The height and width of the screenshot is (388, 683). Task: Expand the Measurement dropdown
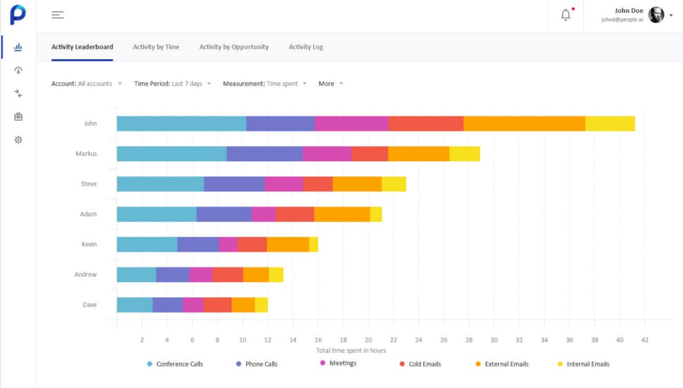pos(264,84)
